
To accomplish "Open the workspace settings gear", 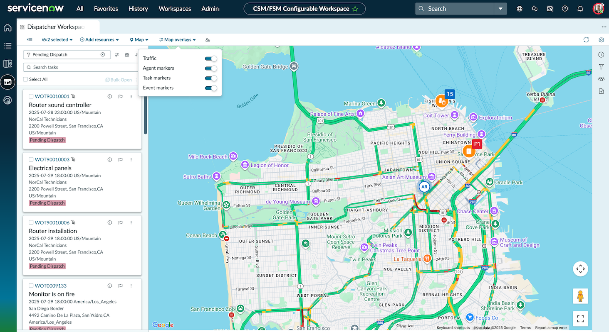I will [601, 40].
